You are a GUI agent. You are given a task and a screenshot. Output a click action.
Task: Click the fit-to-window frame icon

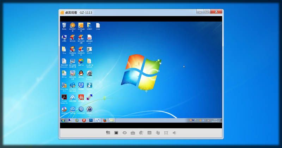click(166, 133)
